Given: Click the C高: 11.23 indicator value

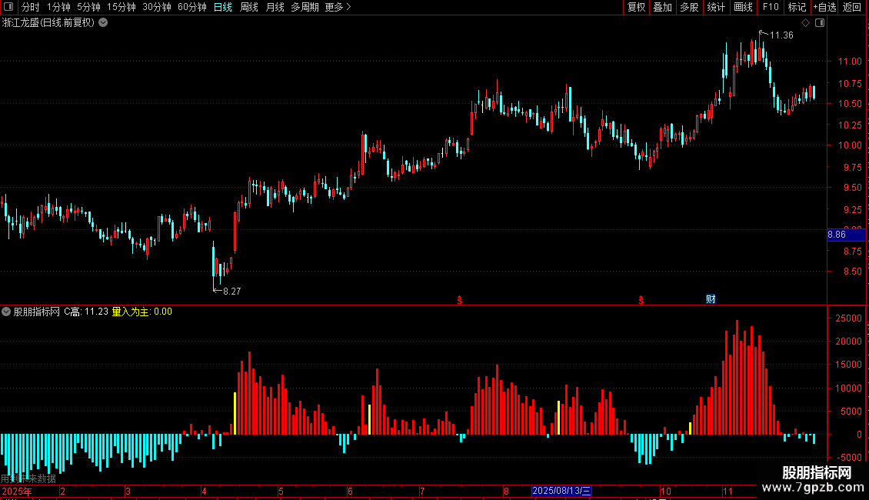Looking at the screenshot, I should click(86, 312).
